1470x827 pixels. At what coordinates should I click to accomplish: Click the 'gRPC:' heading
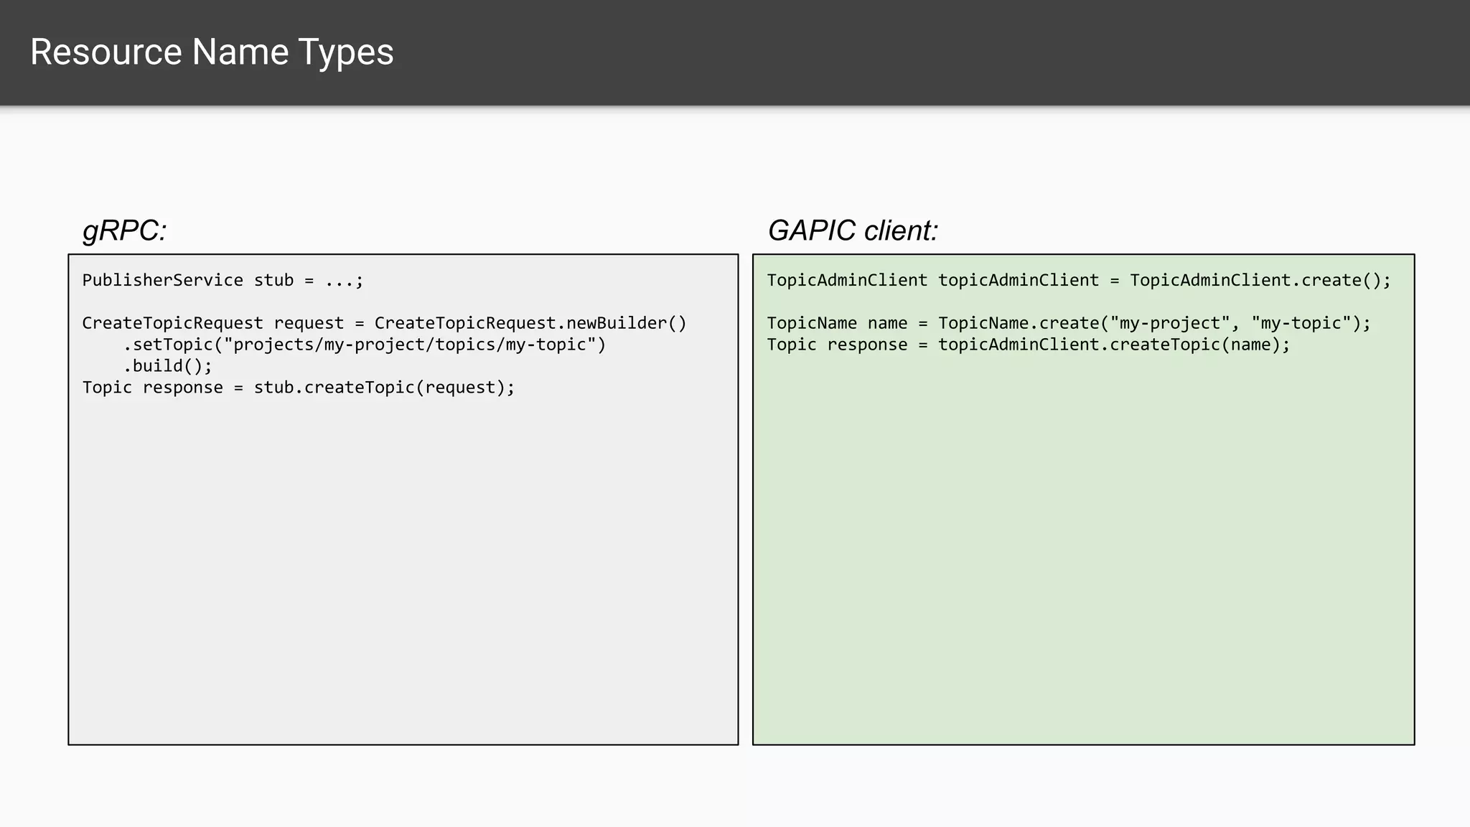coord(125,230)
